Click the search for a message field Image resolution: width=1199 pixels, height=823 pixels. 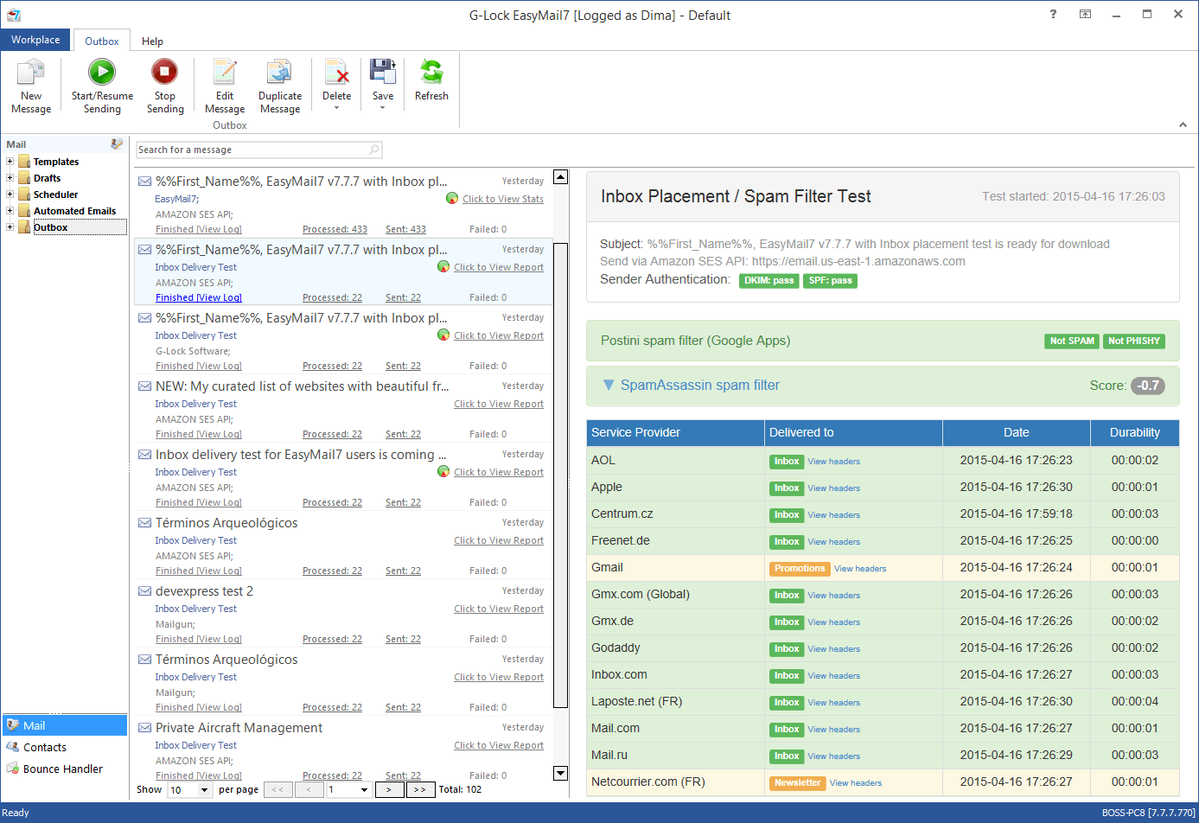point(251,150)
